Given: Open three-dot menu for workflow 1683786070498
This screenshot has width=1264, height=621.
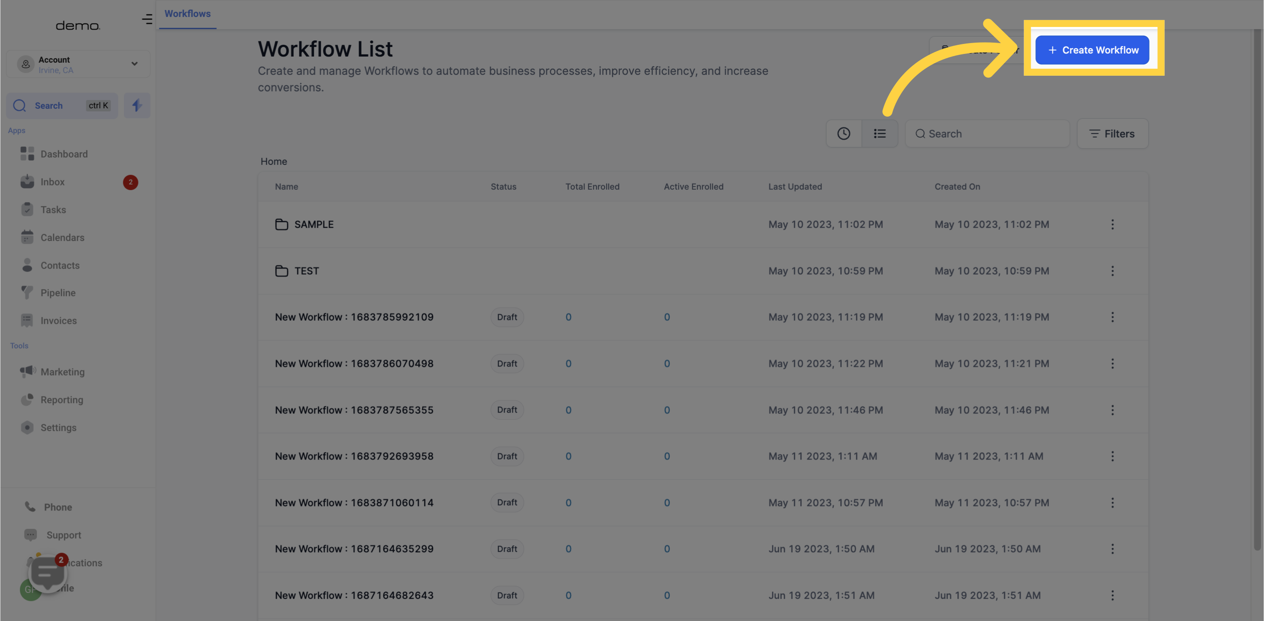Looking at the screenshot, I should click(1112, 363).
